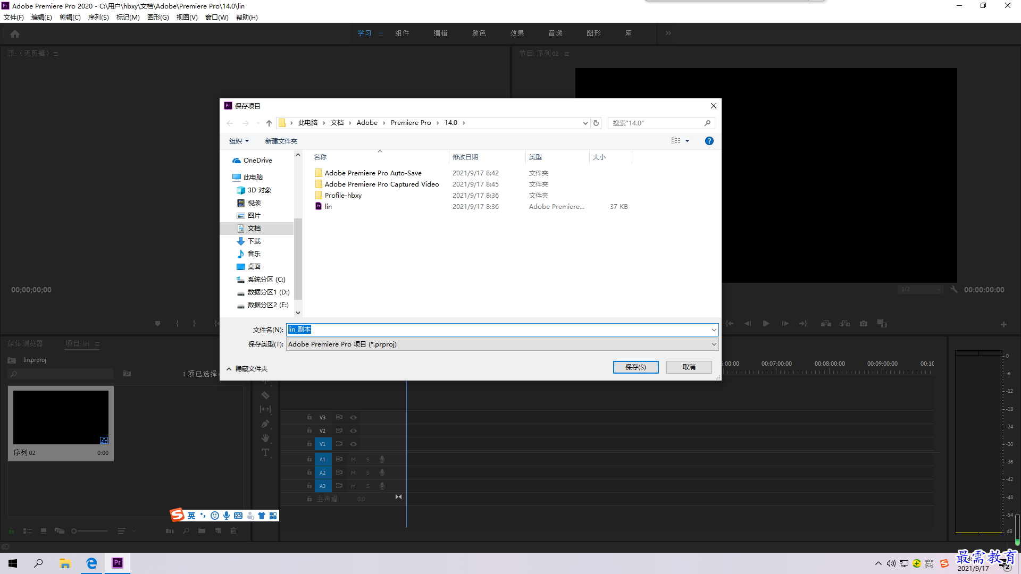Expand the Organize dropdown menu

239,141
